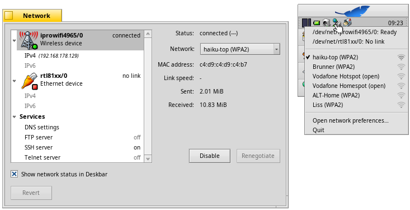The image size is (410, 210).
Task: Collapse the Services section arrow
Action: pyautogui.click(x=14, y=117)
